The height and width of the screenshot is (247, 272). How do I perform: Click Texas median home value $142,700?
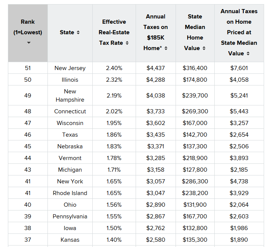point(195,135)
